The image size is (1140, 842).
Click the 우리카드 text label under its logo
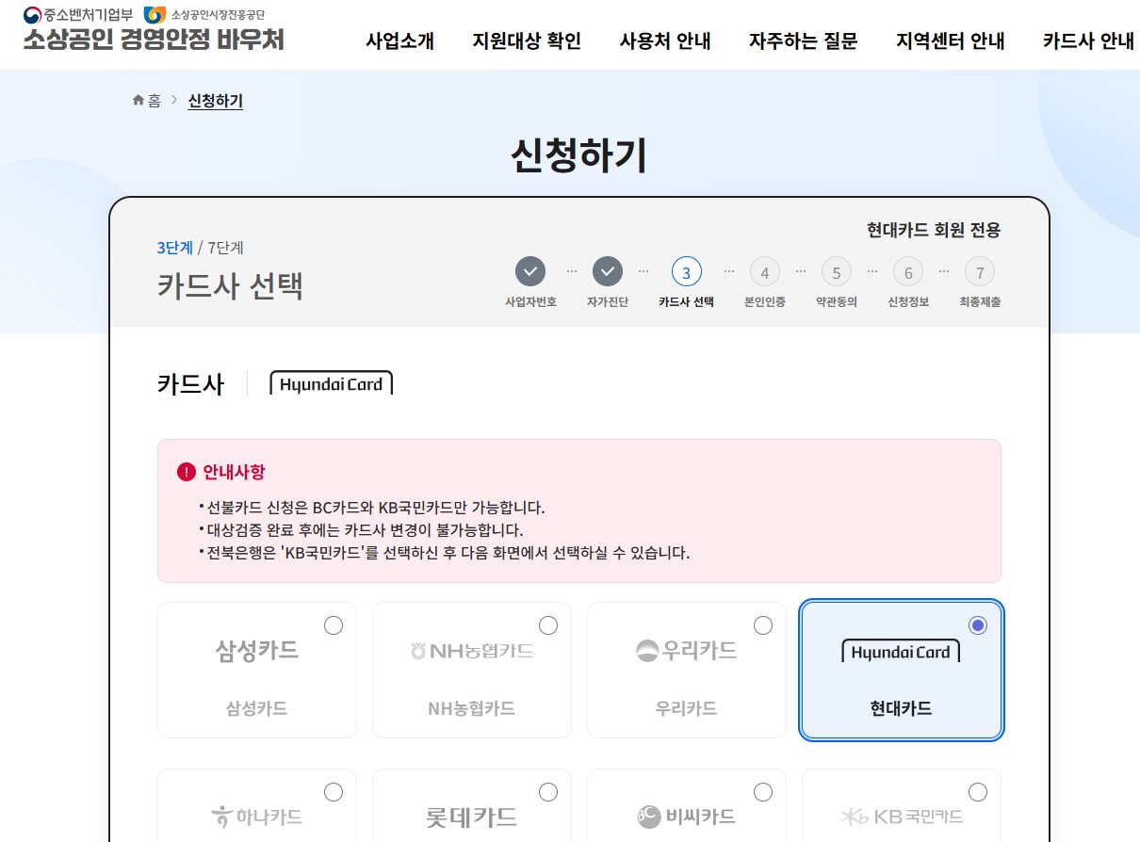point(687,708)
